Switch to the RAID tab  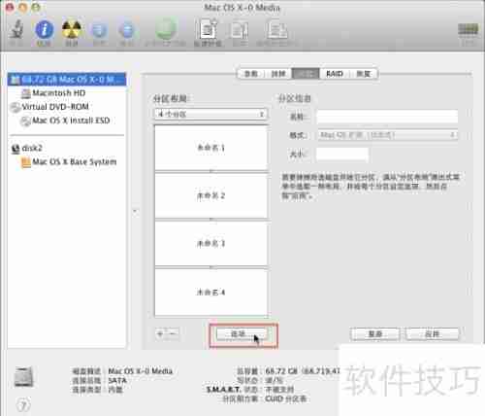point(335,74)
